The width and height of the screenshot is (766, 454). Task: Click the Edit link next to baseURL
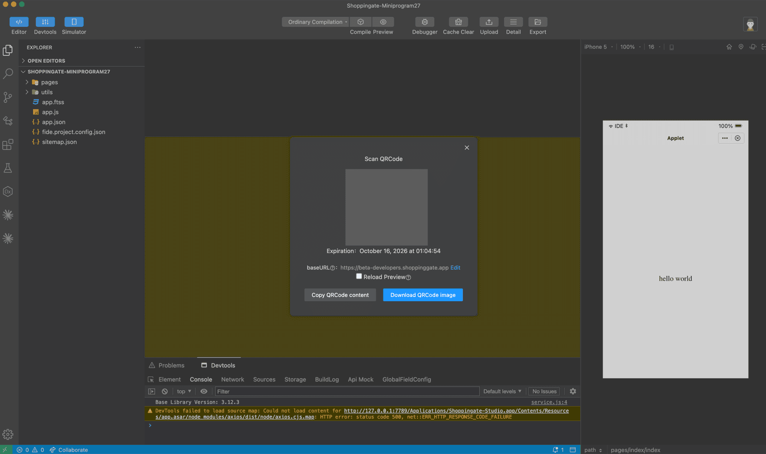(455, 268)
